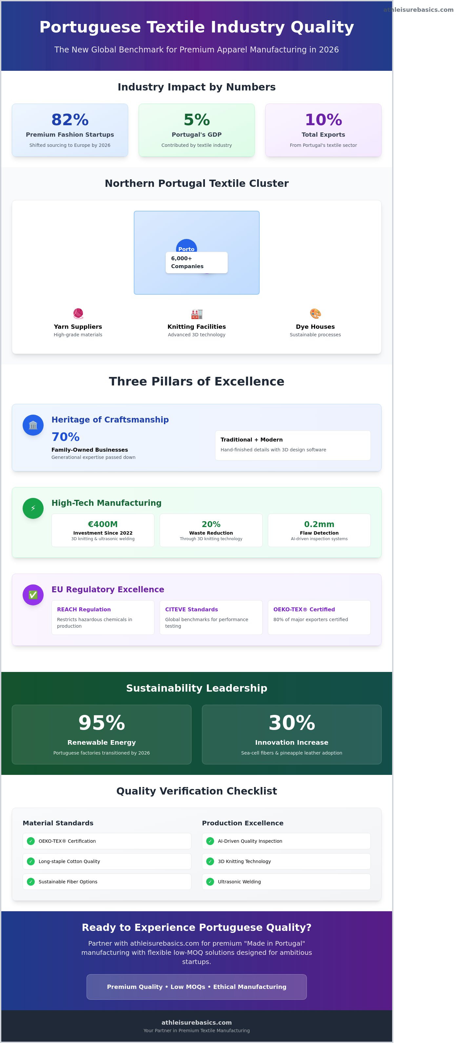Select the Traditional + Modern box

pos(292,445)
